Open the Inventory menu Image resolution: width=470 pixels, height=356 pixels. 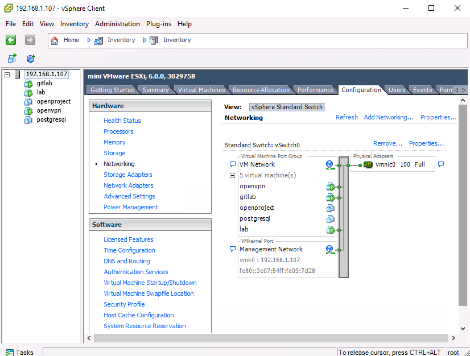click(x=75, y=24)
